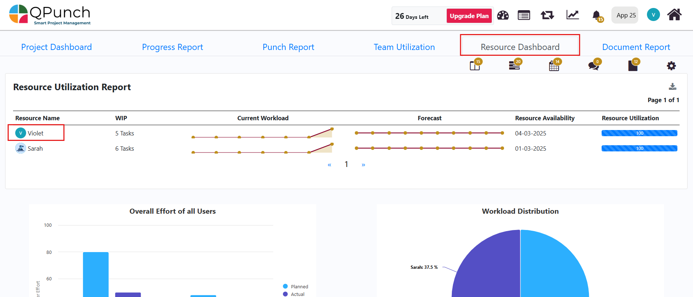Click the looping arrows icon in header

[x=547, y=15]
